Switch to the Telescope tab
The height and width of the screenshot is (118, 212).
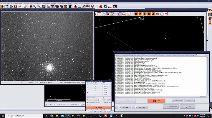[x=145, y=55]
